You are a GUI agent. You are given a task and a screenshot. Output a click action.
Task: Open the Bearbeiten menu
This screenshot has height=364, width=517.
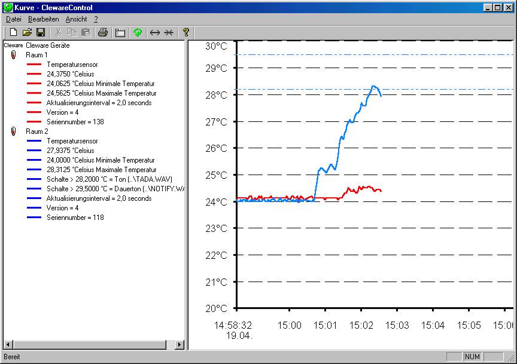[x=44, y=19]
